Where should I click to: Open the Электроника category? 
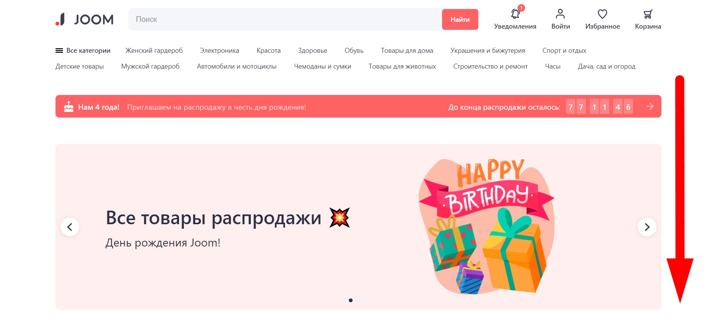point(219,50)
